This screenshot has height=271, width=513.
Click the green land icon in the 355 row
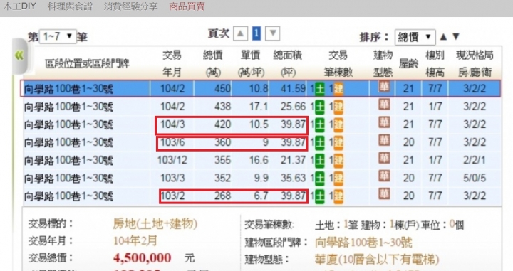click(320, 161)
